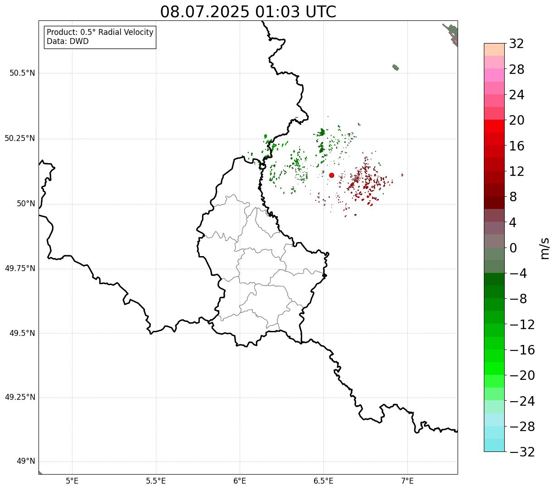The width and height of the screenshot is (555, 490).
Task: Click the peach topmost colorbar segment
Action: [494, 49]
